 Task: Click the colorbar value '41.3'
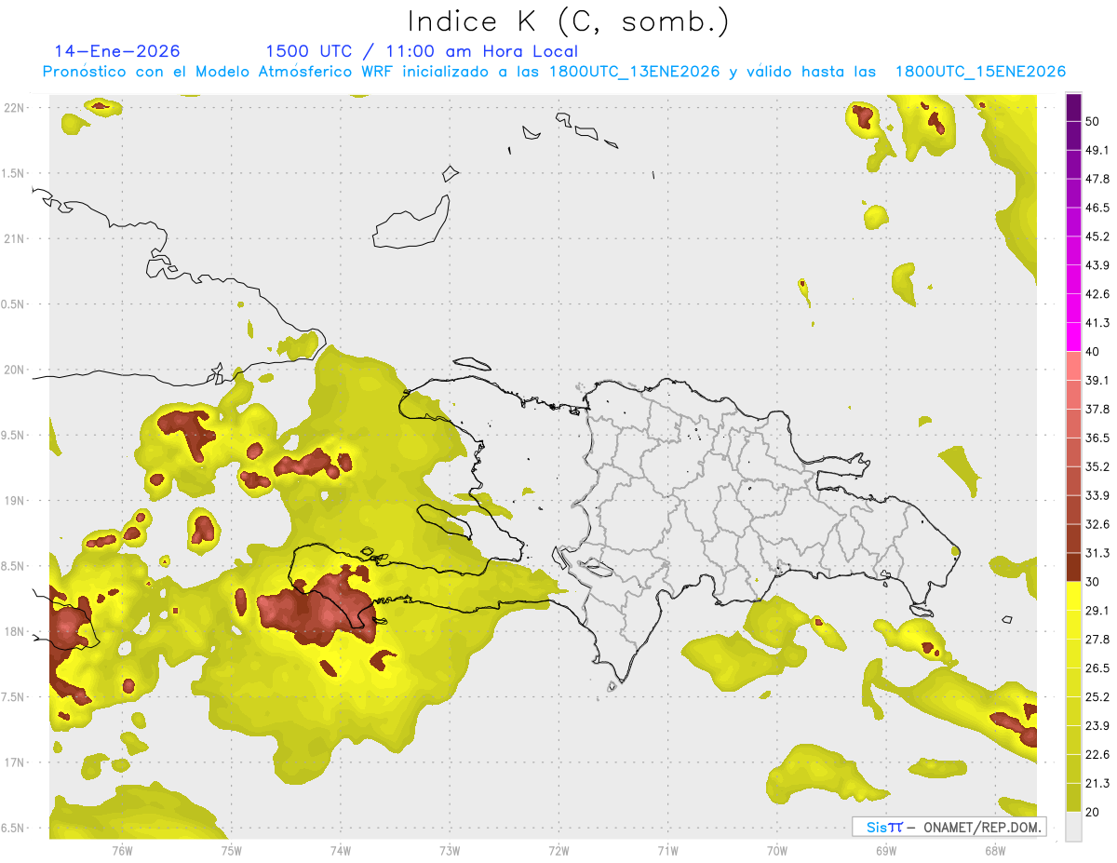click(x=1097, y=323)
